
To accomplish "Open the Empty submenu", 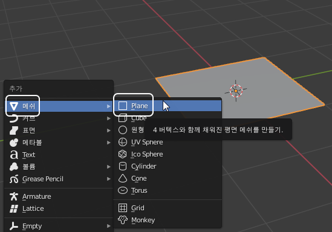I will coord(59,226).
